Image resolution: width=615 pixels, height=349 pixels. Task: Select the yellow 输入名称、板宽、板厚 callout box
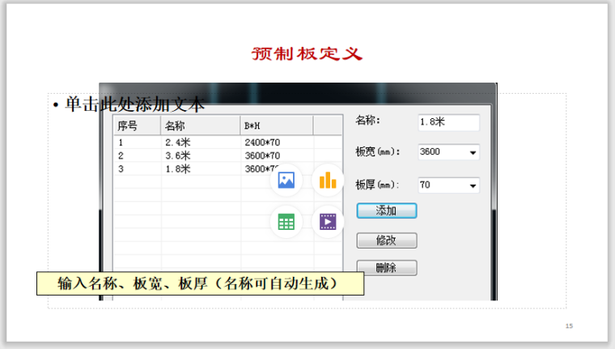[x=198, y=283]
